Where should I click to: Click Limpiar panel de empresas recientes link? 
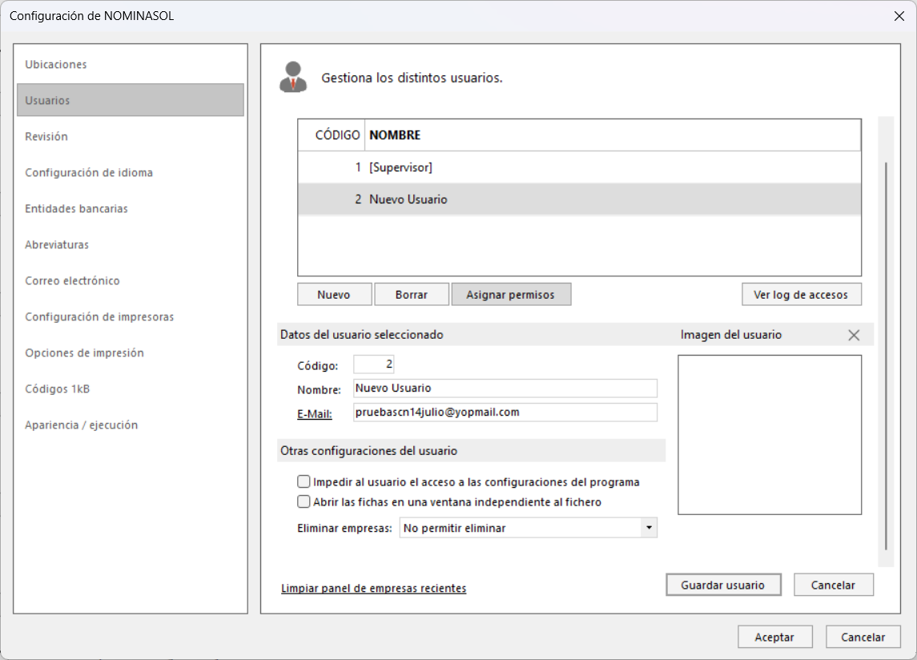click(x=374, y=589)
